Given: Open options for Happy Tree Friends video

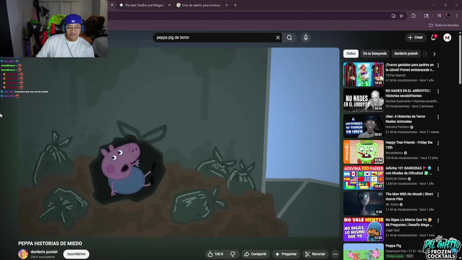Looking at the screenshot, I should (x=438, y=143).
